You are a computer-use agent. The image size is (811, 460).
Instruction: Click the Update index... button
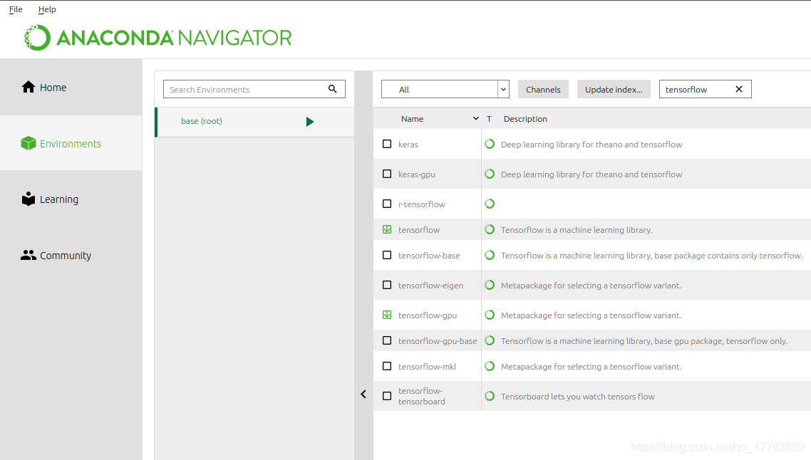click(x=614, y=90)
